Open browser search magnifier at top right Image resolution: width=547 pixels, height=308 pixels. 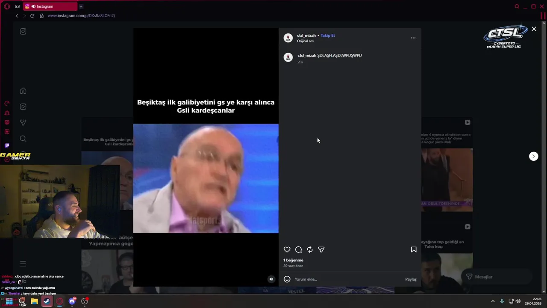click(517, 6)
